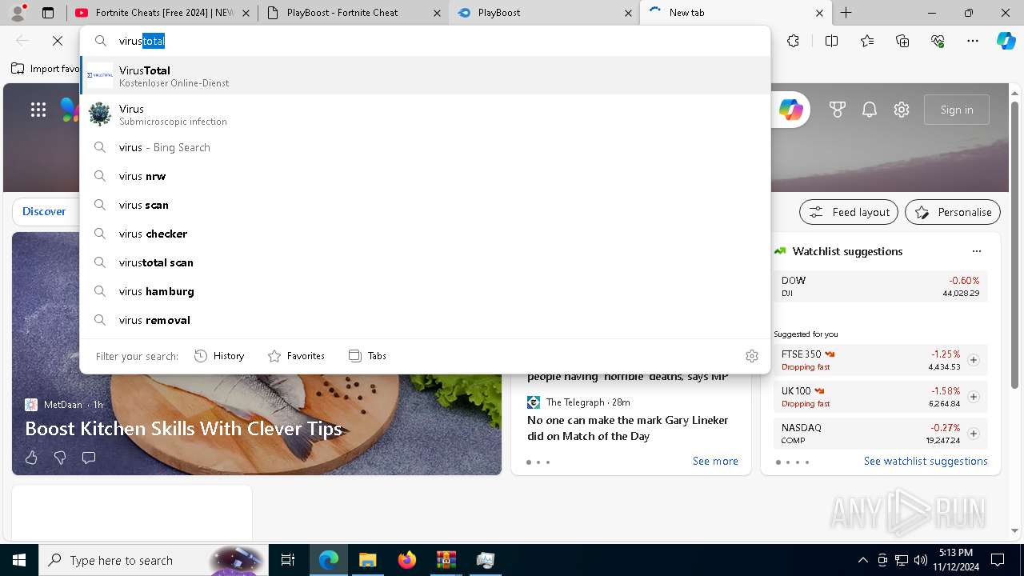Open the tab actions menu icon
The width and height of the screenshot is (1024, 576).
[x=48, y=13]
